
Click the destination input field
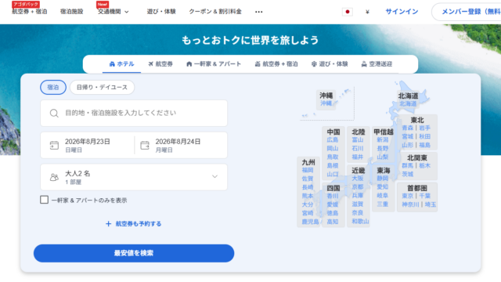[x=134, y=113]
